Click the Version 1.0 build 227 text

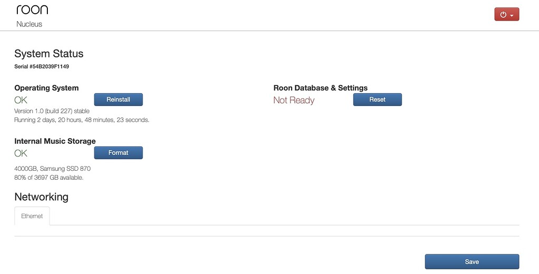click(x=52, y=111)
